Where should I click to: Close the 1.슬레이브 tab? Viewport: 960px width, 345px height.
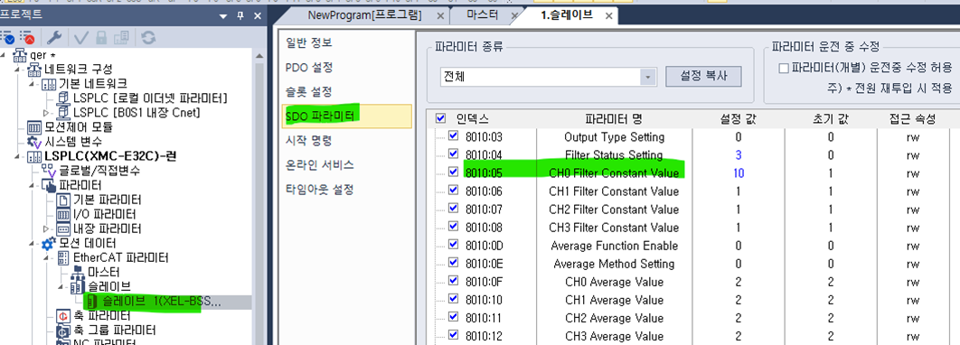(608, 16)
